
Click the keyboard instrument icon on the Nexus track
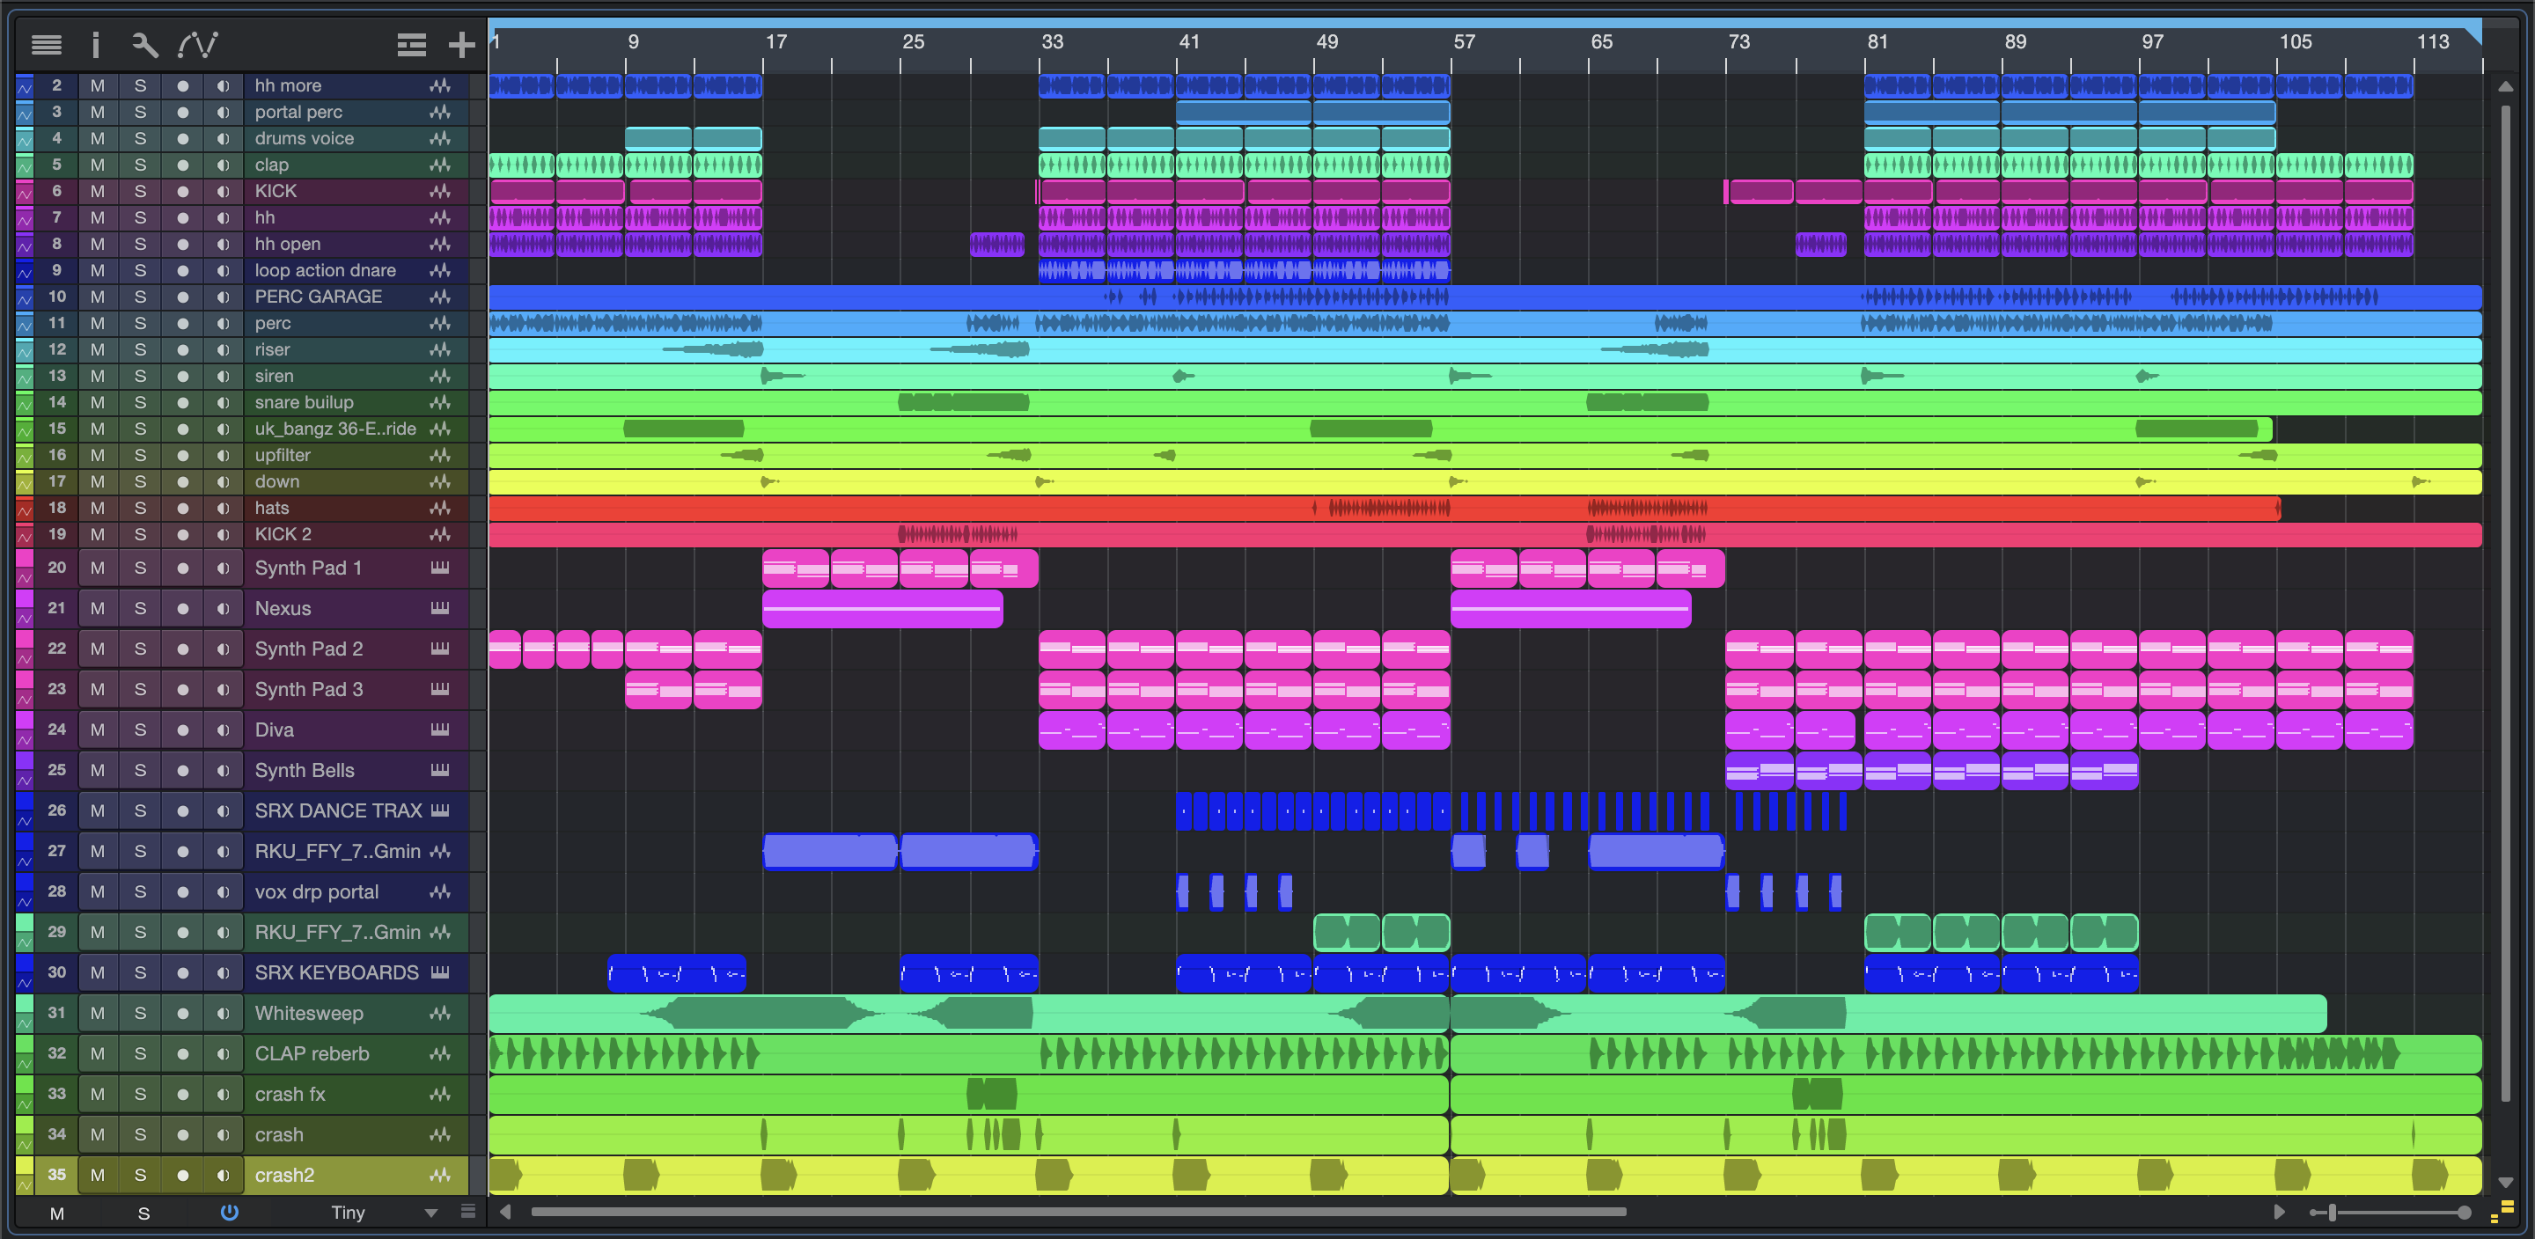point(440,608)
